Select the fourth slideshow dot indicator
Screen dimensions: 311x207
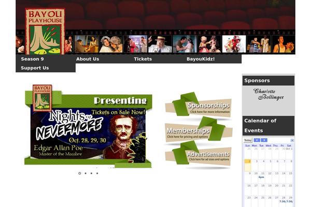pos(97,173)
